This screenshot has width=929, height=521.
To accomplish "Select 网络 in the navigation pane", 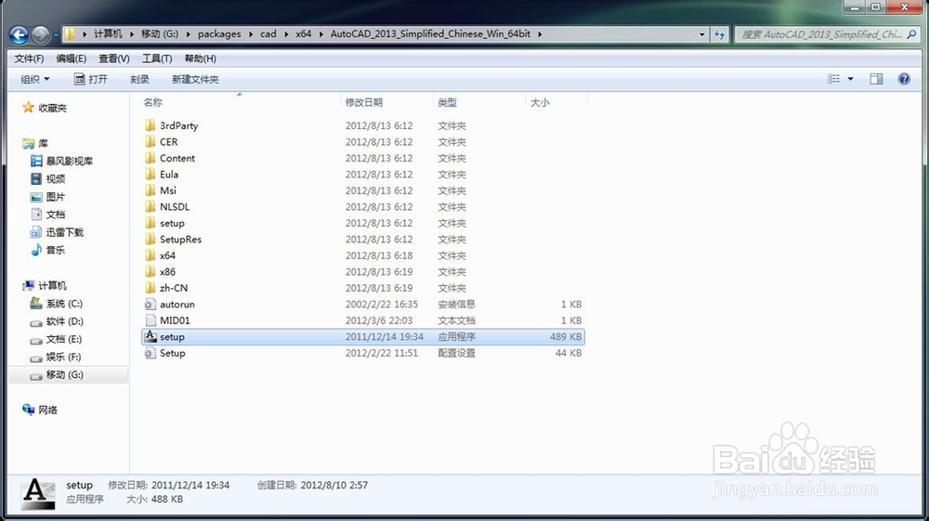I will pyautogui.click(x=40, y=410).
